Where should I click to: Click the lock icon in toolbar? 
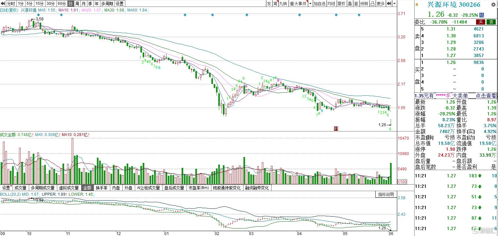[x=373, y=4]
